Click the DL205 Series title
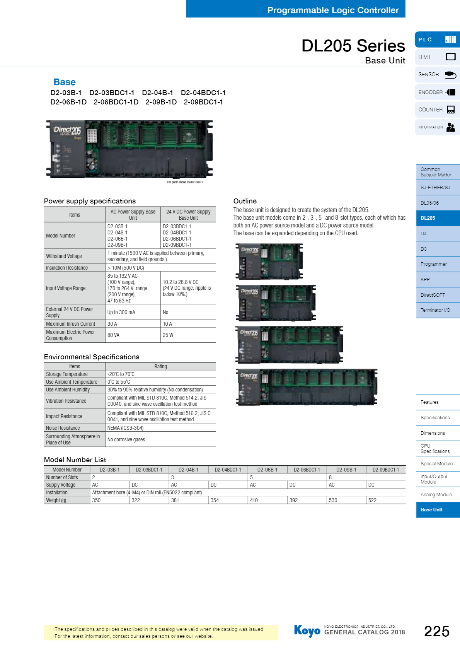 point(353,46)
